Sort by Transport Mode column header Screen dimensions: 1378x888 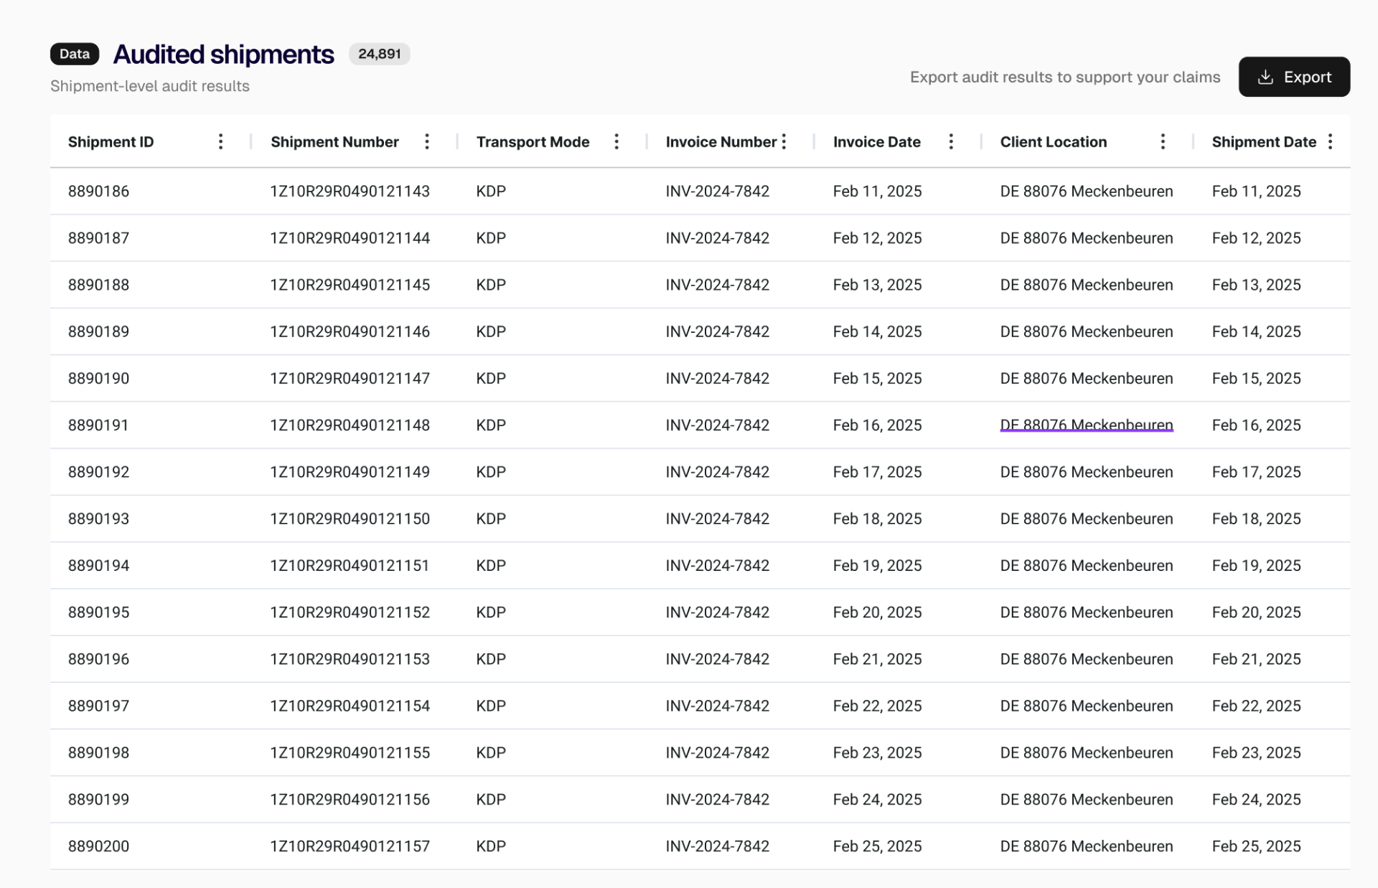pyautogui.click(x=533, y=142)
